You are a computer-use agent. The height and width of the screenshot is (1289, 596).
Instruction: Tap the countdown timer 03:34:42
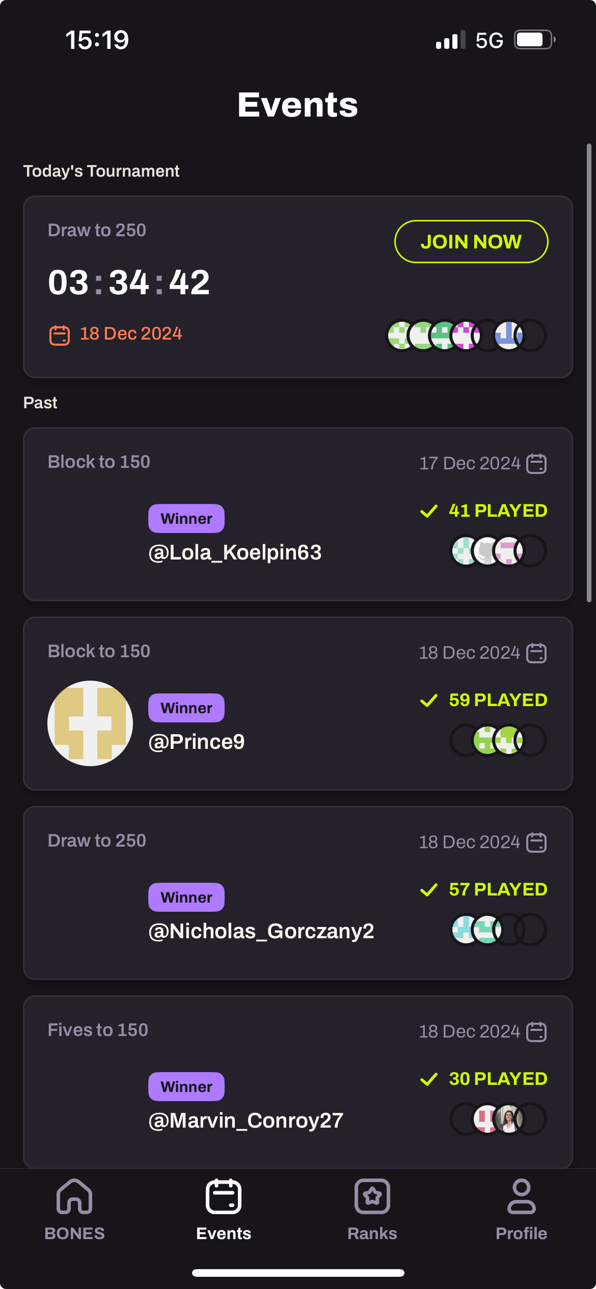click(129, 283)
